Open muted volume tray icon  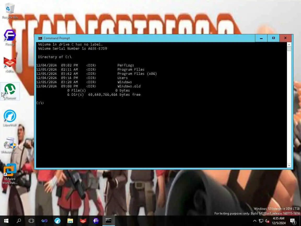[267, 221]
